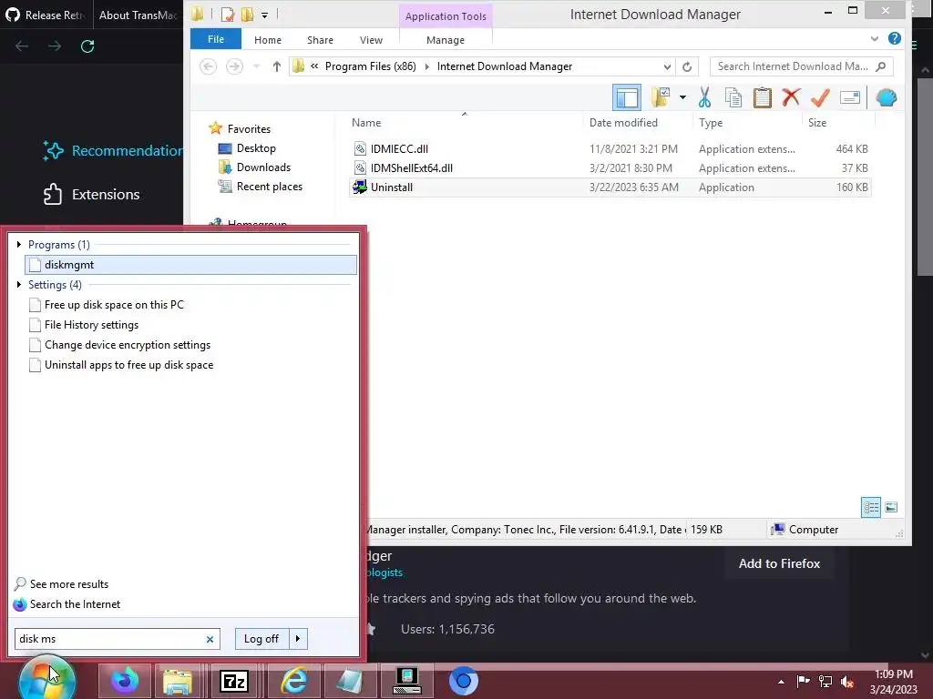Expand the address bar history dropdown
This screenshot has height=699, width=933.
pos(667,66)
